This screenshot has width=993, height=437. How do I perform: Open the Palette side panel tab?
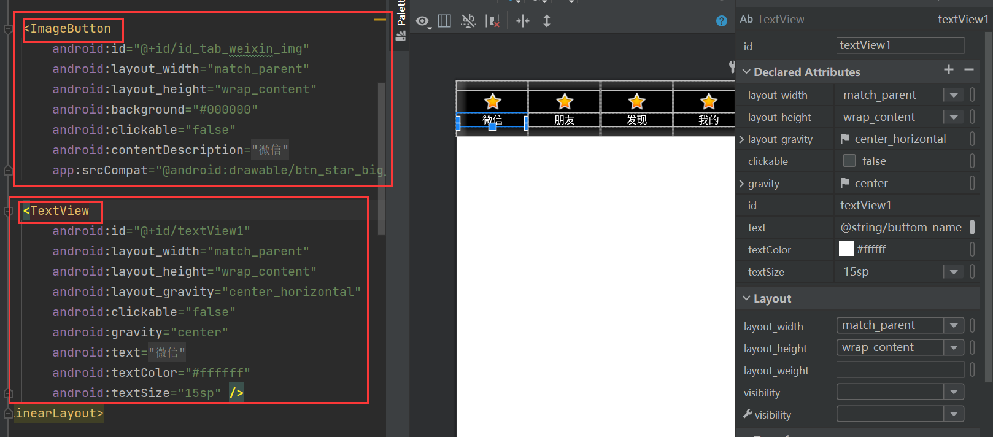pos(401,13)
